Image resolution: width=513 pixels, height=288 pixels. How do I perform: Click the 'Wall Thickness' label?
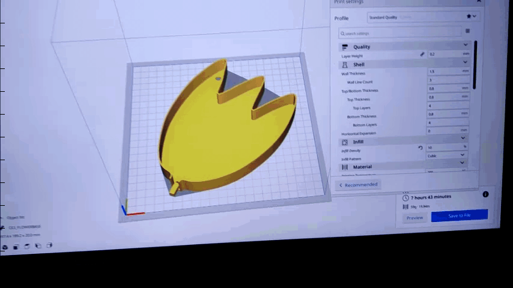(x=353, y=74)
